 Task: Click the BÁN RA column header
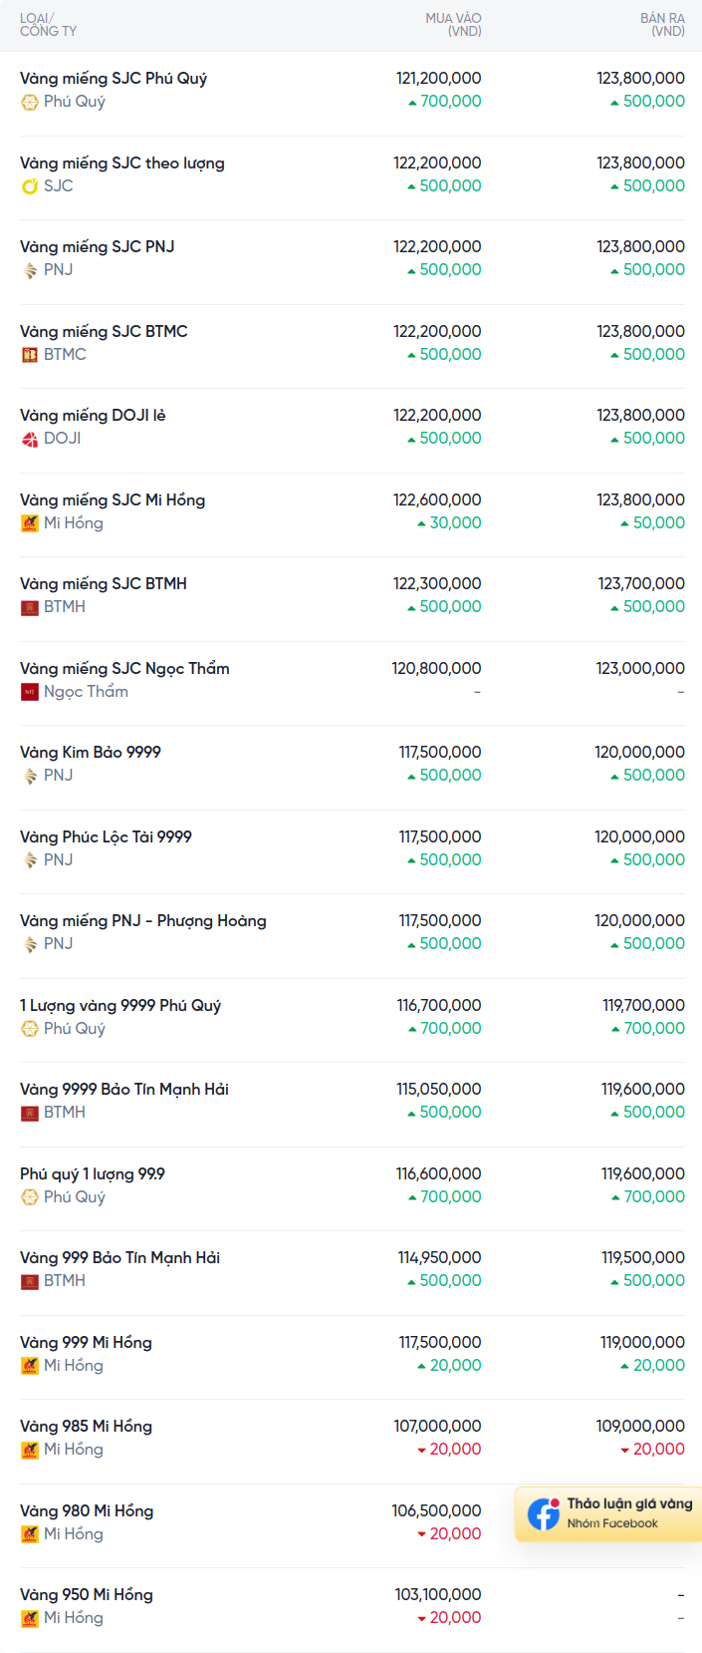click(662, 25)
